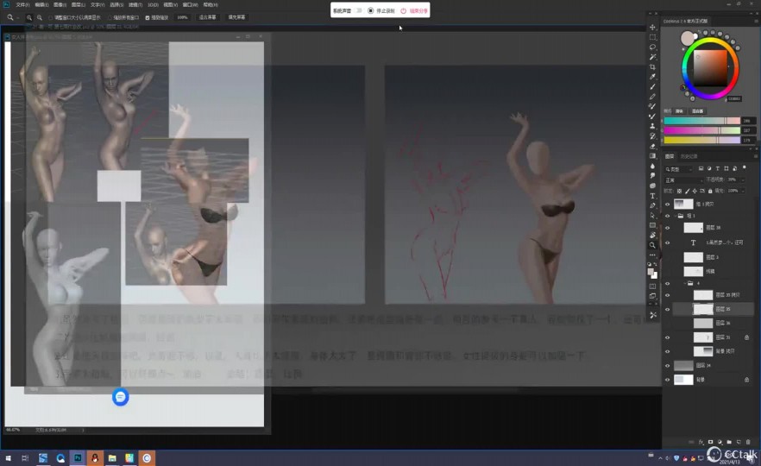Screen dimensions: 761x466
Task: Create a new adjustment layer icon
Action: click(720, 442)
